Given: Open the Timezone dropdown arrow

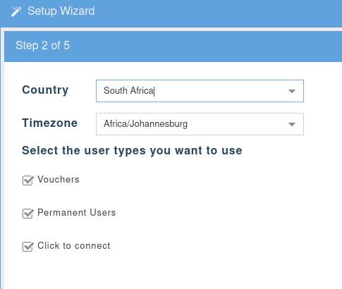Looking at the screenshot, I should click(292, 124).
